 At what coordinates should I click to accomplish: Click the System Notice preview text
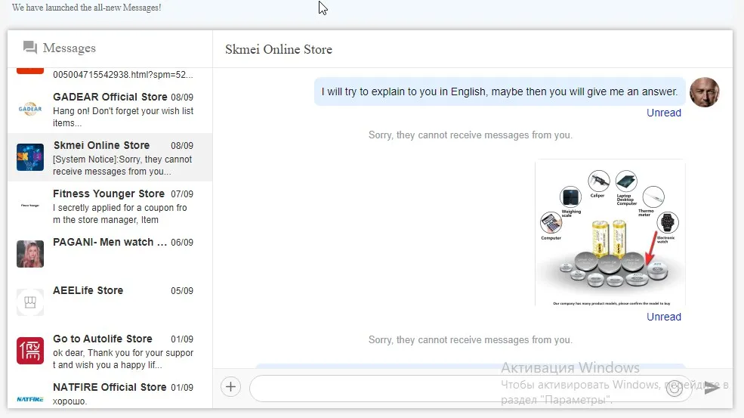122,166
